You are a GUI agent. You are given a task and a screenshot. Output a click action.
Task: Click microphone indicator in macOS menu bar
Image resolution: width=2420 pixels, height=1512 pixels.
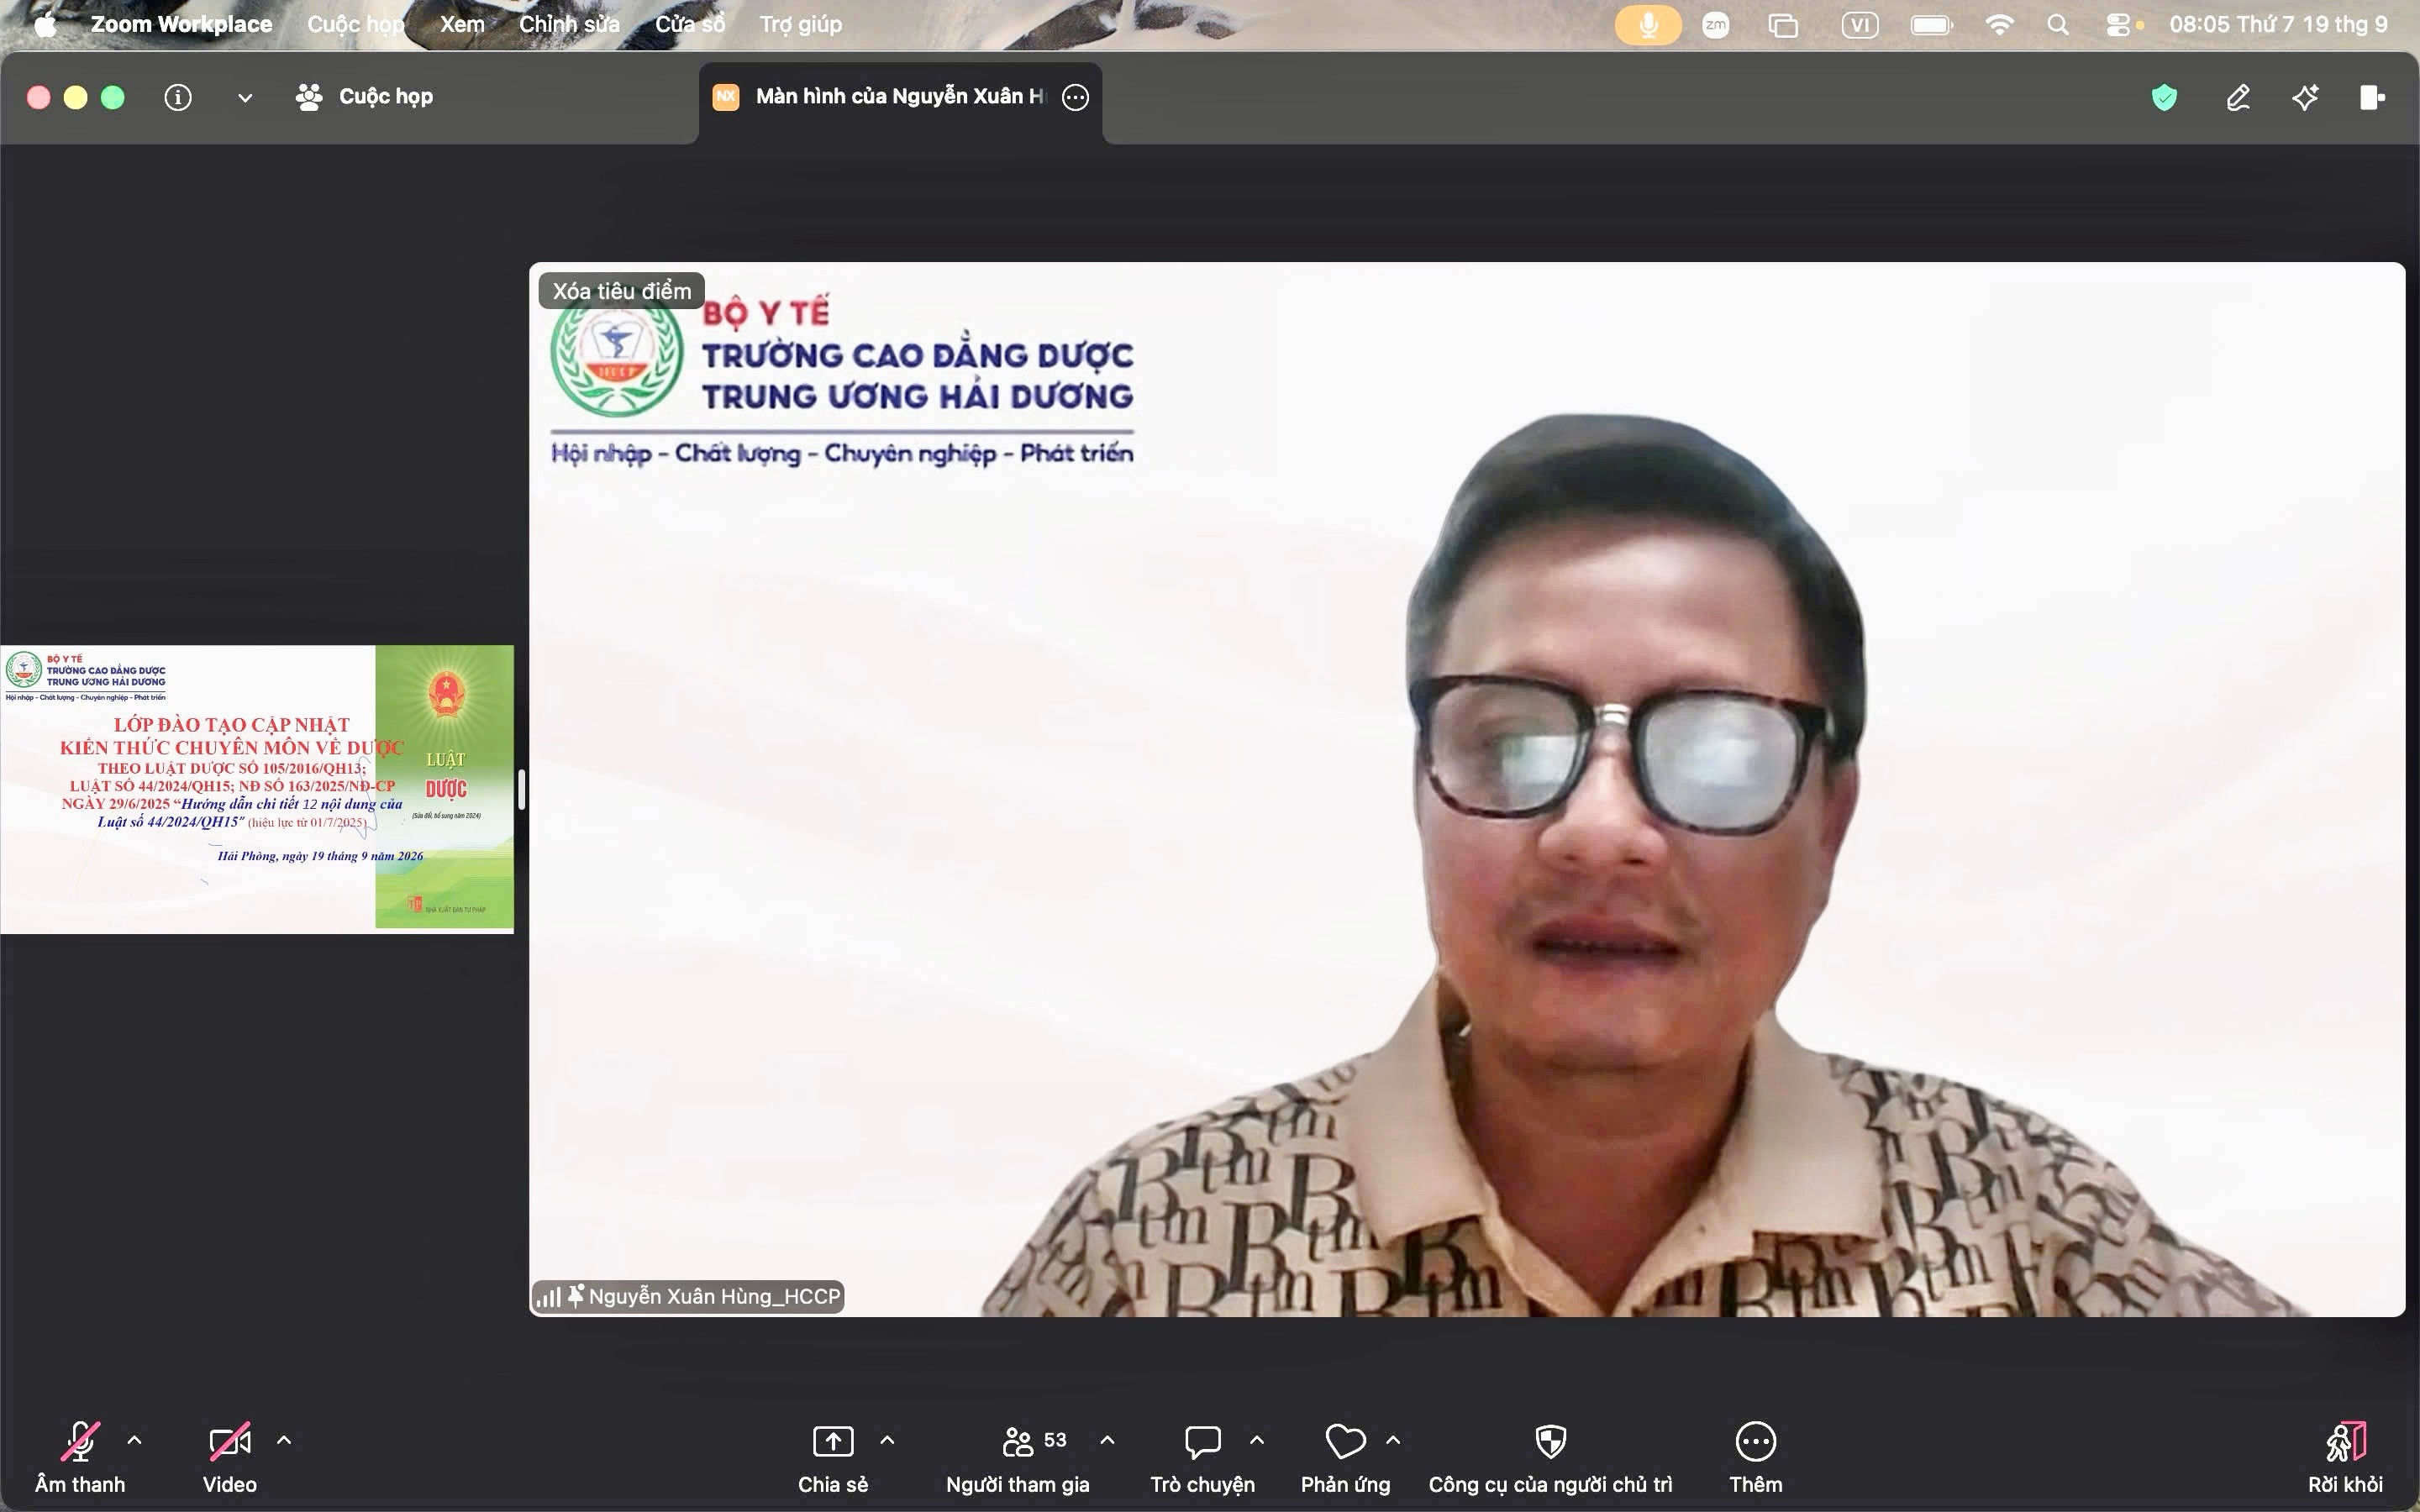pos(1648,24)
